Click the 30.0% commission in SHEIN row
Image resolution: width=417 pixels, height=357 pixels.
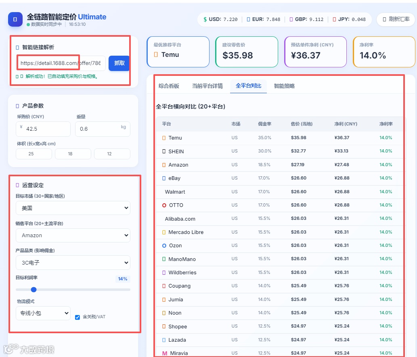click(265, 151)
